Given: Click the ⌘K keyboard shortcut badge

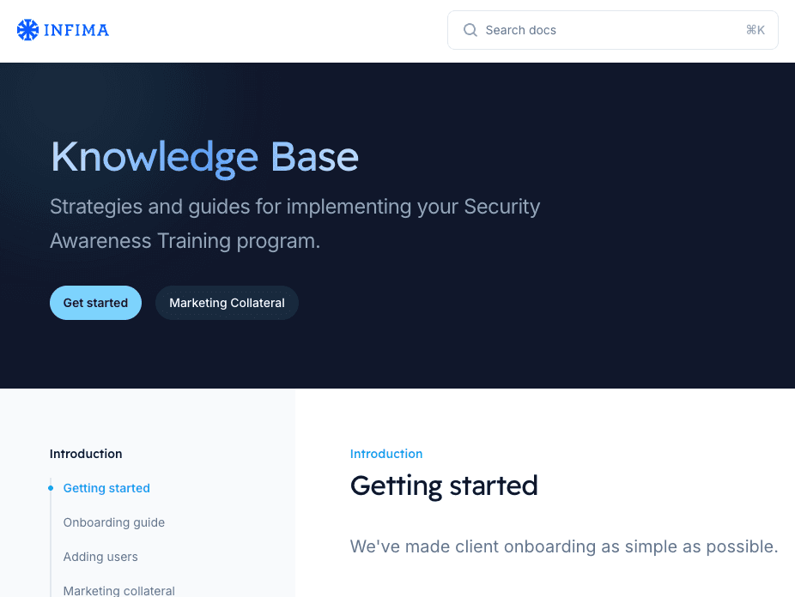Looking at the screenshot, I should click(755, 29).
